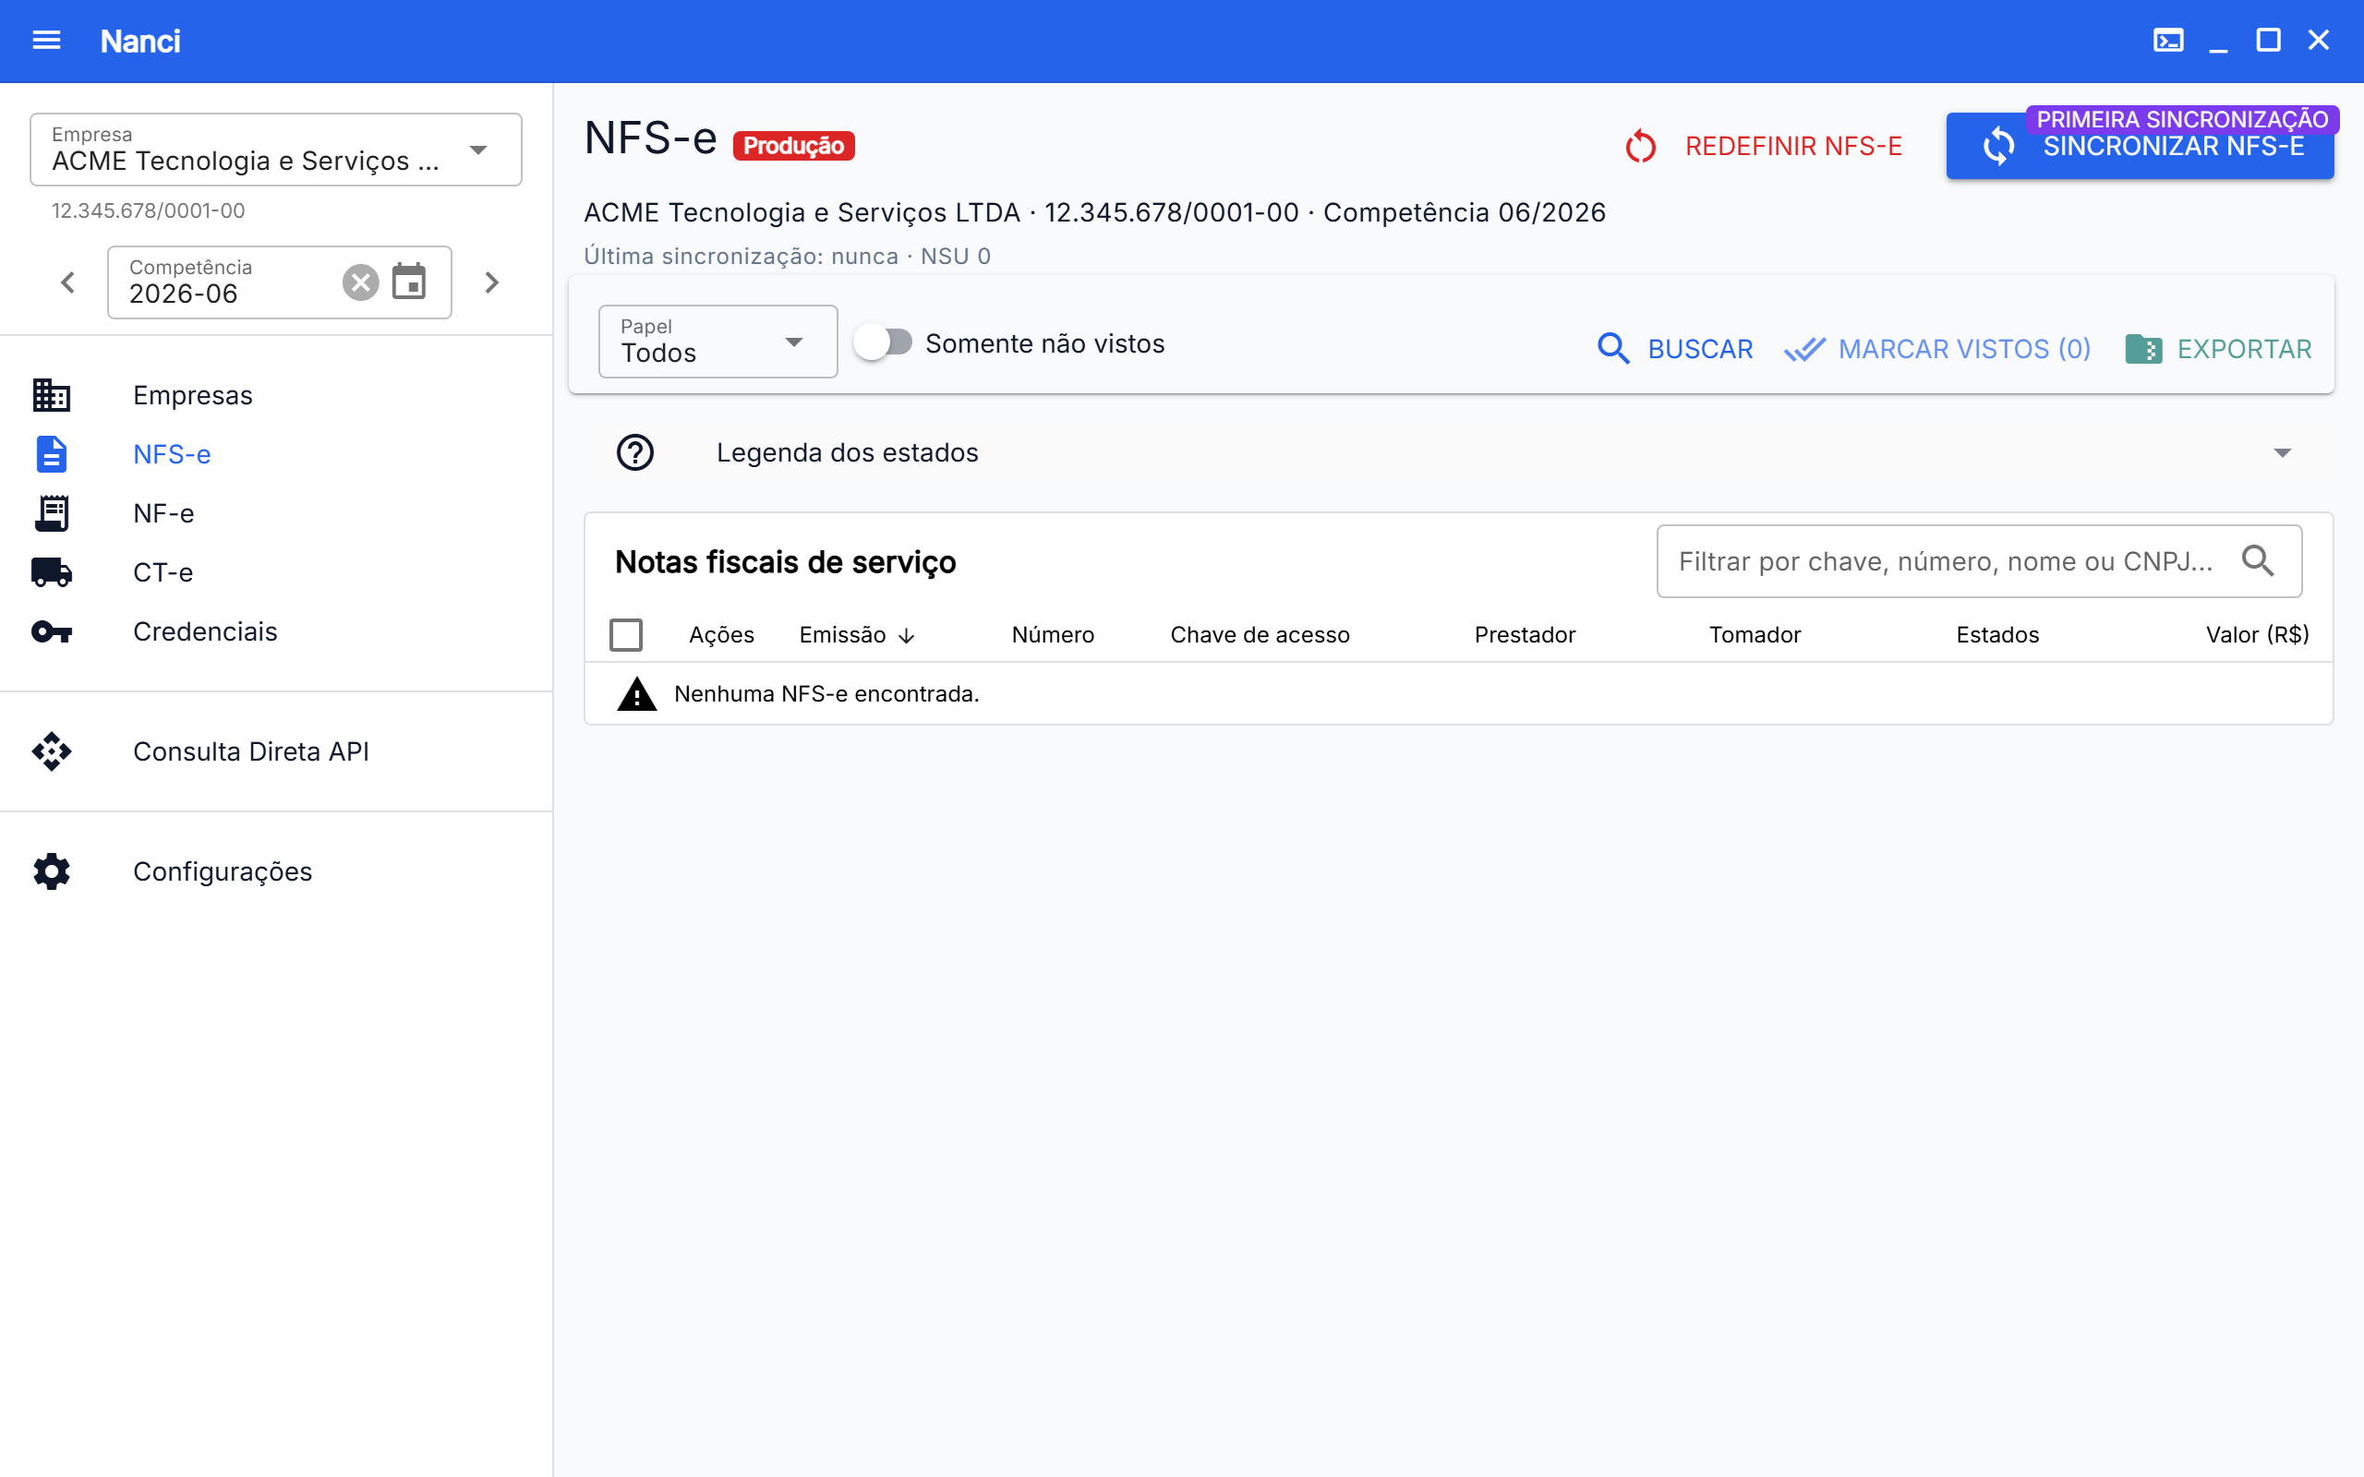Click the NF-e receipt icon

[x=52, y=513]
